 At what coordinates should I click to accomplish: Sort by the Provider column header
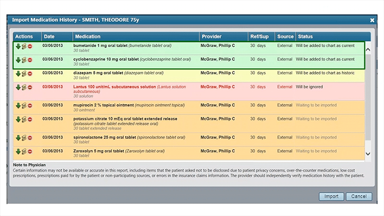click(x=224, y=36)
